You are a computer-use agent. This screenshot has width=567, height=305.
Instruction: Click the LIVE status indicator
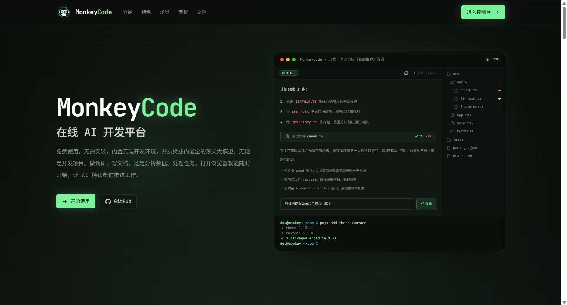(x=493, y=59)
